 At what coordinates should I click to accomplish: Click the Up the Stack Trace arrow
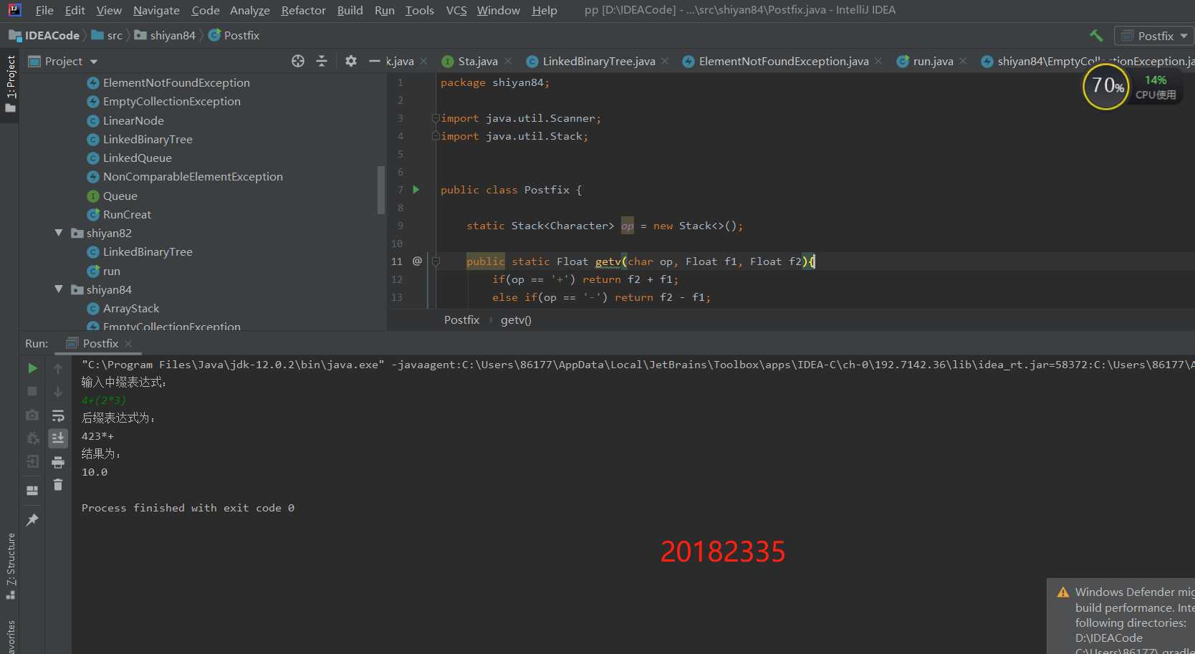coord(58,368)
